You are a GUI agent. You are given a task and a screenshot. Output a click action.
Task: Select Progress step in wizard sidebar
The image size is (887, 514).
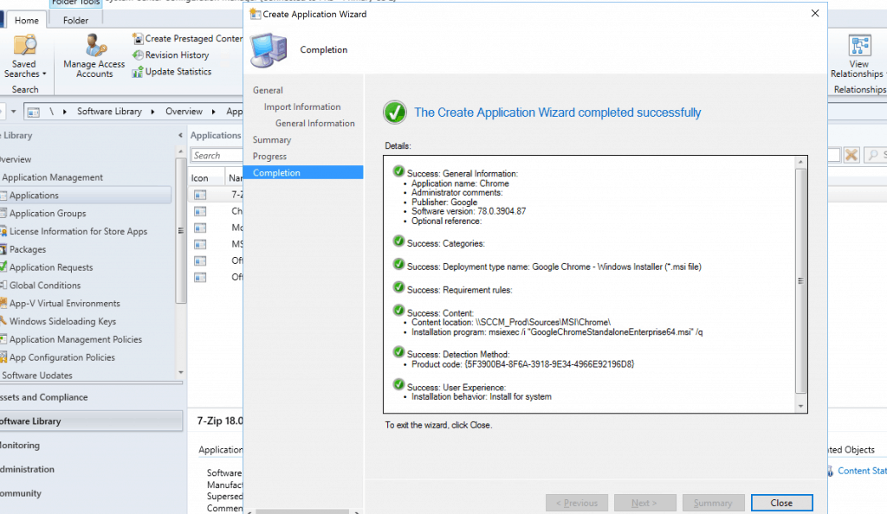(x=270, y=156)
